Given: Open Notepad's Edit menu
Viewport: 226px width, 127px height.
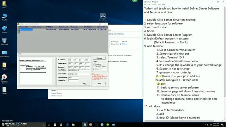Looking at the screenshot, I should click(149, 5).
